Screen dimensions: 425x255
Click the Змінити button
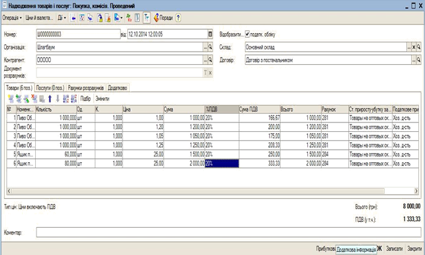(103, 99)
